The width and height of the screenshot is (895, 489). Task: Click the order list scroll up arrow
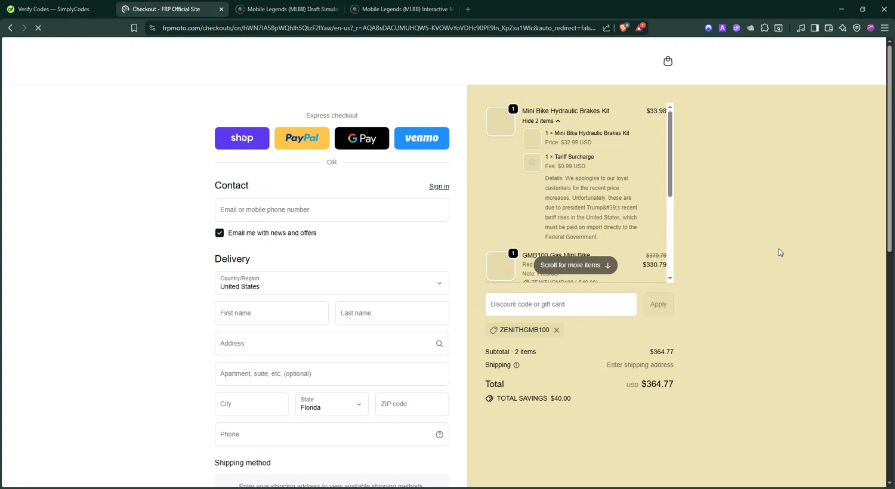point(670,107)
